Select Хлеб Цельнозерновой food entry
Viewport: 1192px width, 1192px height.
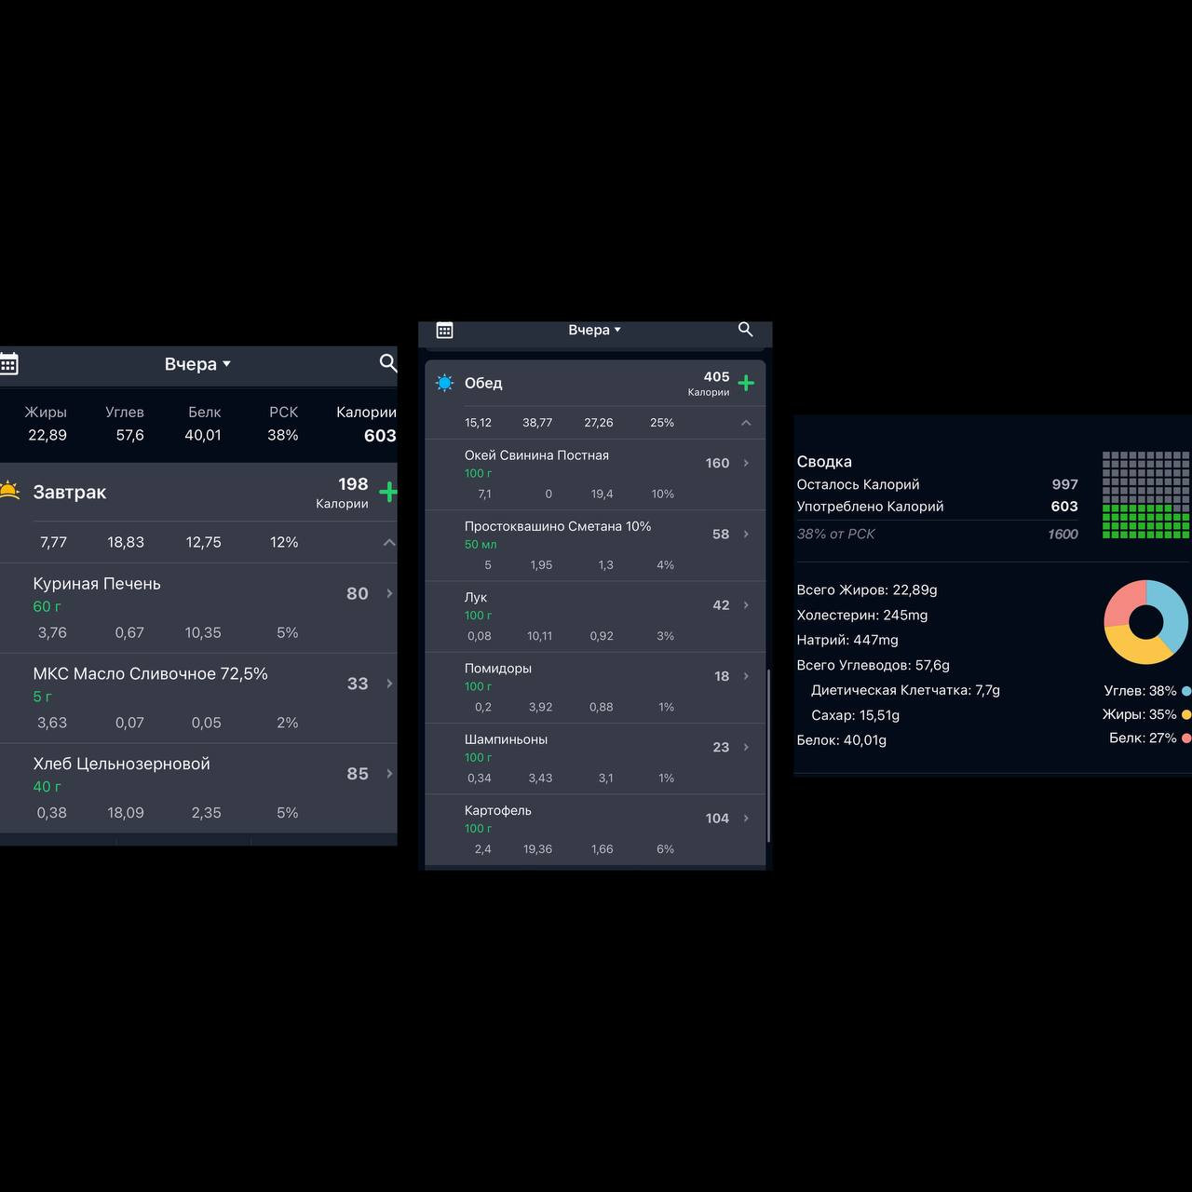tap(198, 789)
